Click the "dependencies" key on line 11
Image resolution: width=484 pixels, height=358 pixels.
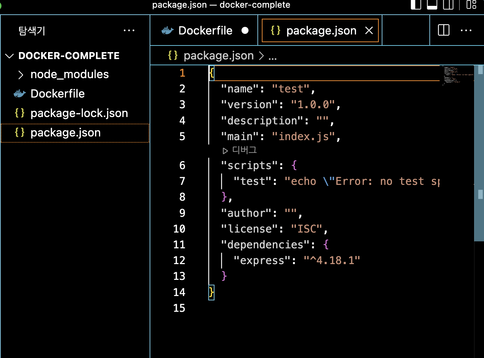[265, 245]
